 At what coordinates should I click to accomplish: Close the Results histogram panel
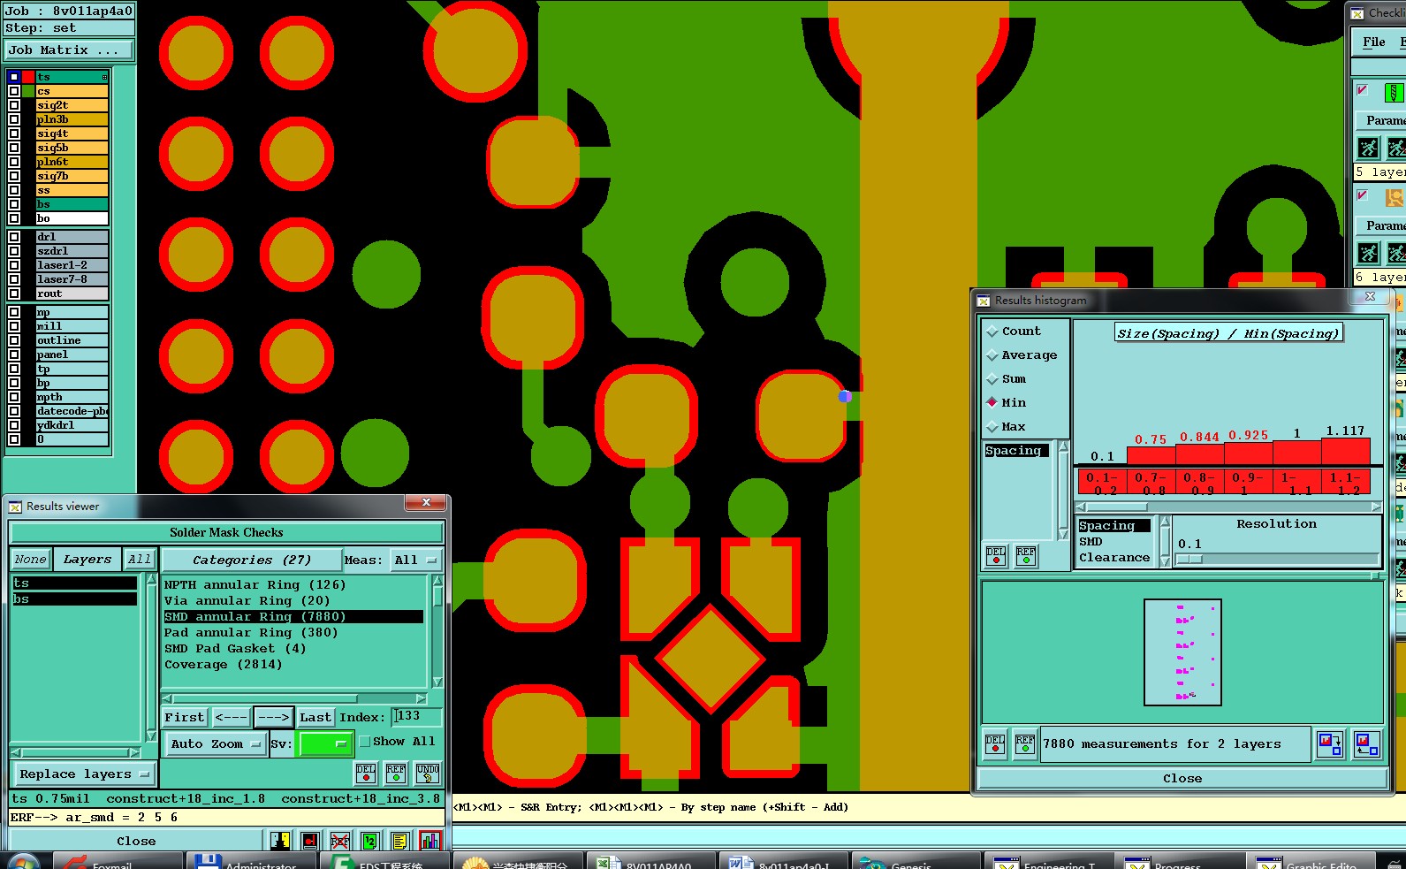click(1182, 779)
